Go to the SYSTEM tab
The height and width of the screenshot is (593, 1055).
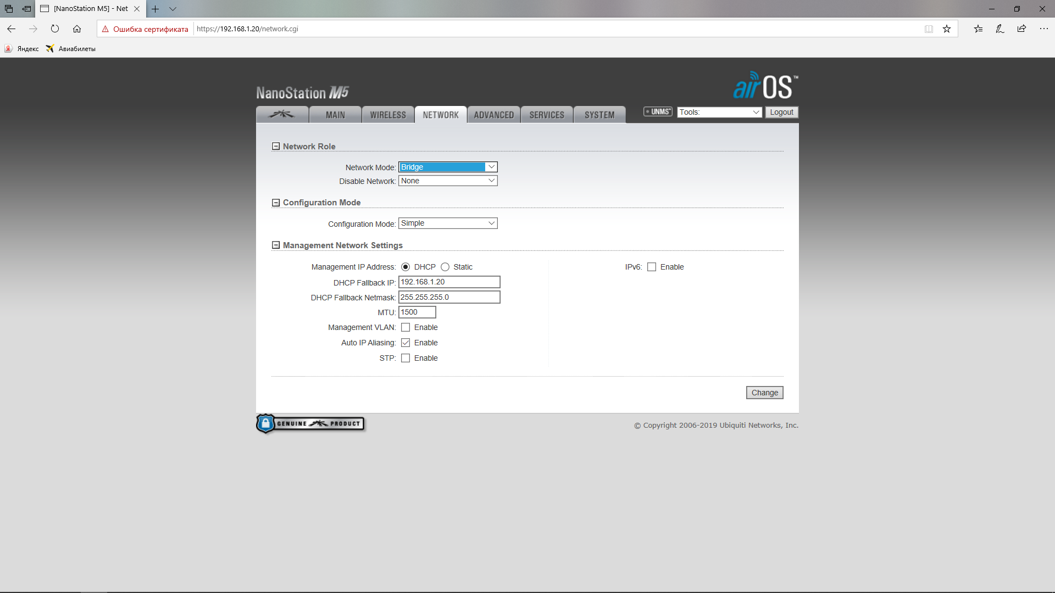pyautogui.click(x=599, y=115)
